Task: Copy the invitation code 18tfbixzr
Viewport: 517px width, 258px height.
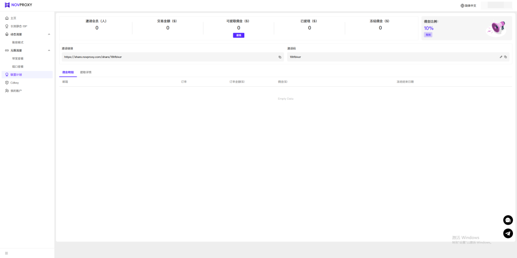Action: point(505,57)
